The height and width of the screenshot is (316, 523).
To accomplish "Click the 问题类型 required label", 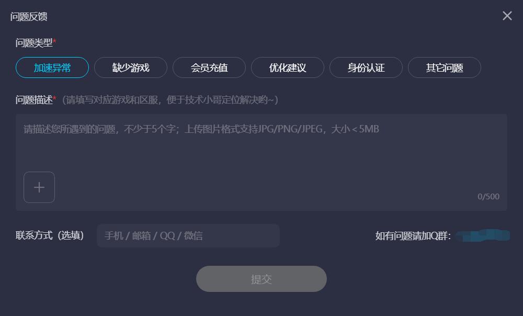I will click(x=36, y=43).
